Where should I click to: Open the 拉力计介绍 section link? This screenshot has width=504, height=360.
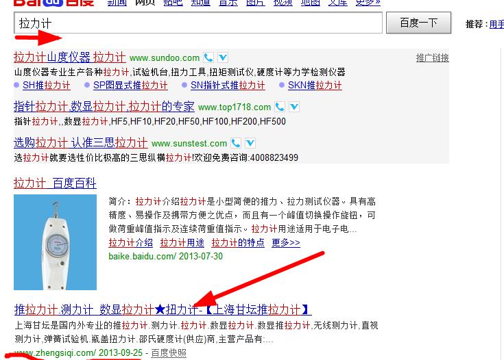click(x=131, y=242)
